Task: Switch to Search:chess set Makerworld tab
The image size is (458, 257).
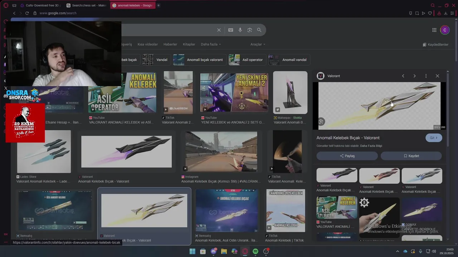Action: [x=87, y=5]
